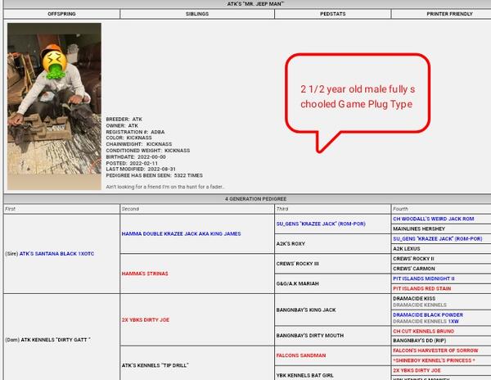Image resolution: width=491 pixels, height=380 pixels.
Task: View DRAMACIDE BLACK POWDER pedigree
Action: 427,314
